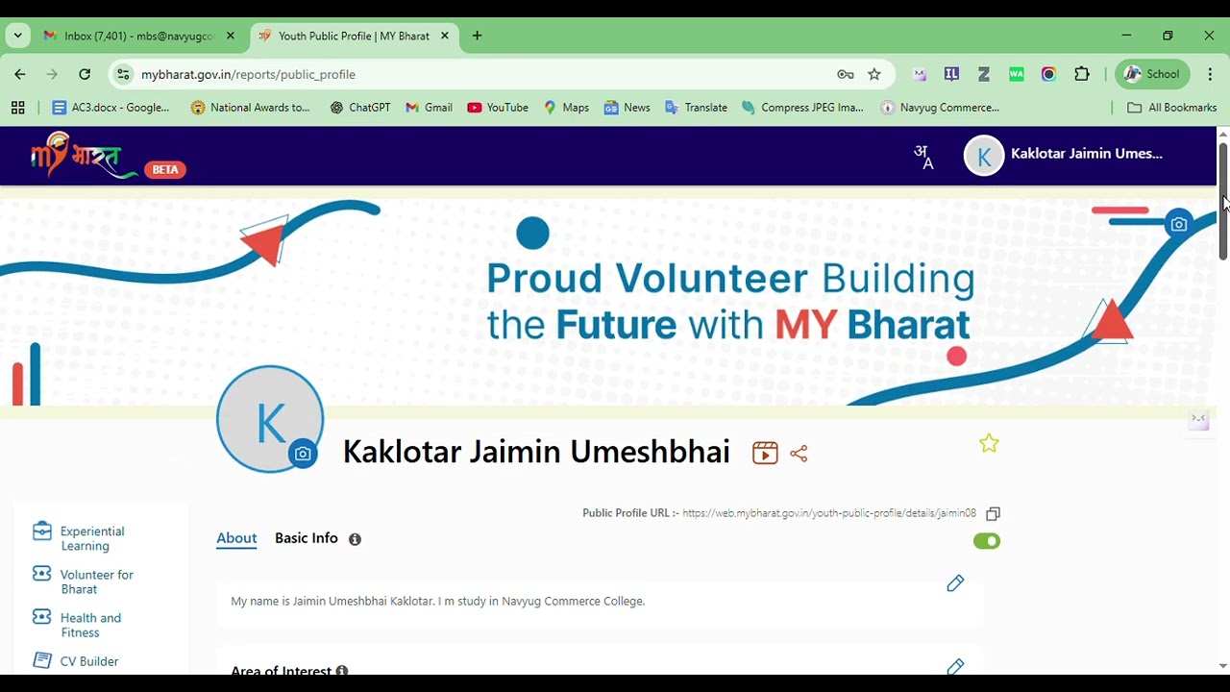Viewport: 1230px width, 692px height.
Task: Open CV Builder in the sidebar
Action: coord(76,661)
